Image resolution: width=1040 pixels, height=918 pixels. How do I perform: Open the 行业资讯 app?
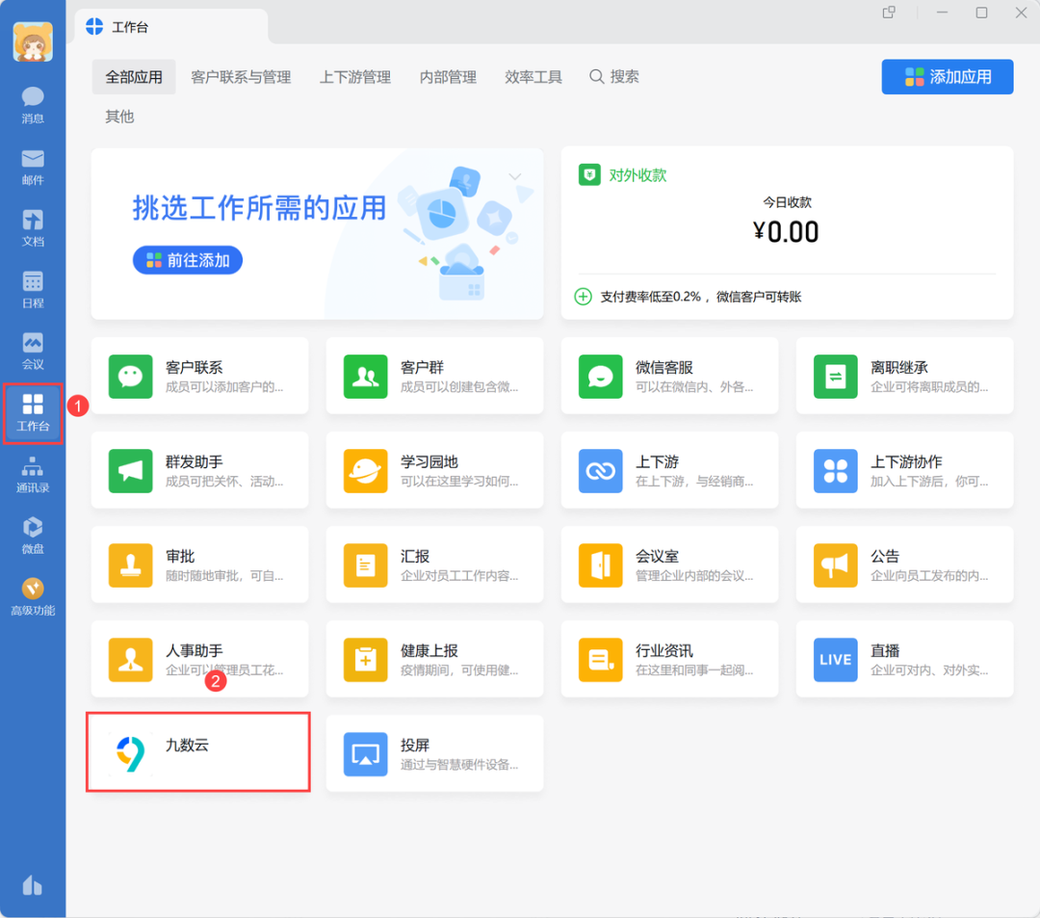669,659
